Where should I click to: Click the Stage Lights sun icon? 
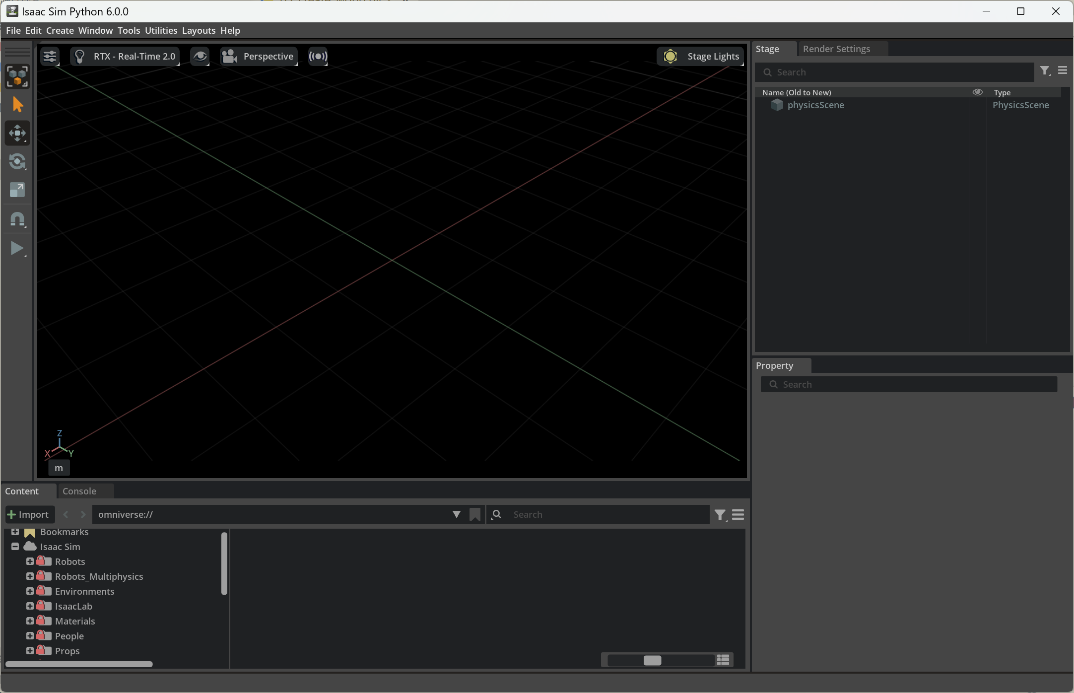click(670, 56)
